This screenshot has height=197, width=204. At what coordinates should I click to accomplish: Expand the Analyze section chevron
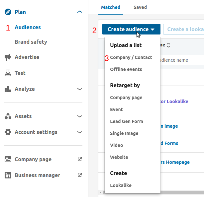79,89
